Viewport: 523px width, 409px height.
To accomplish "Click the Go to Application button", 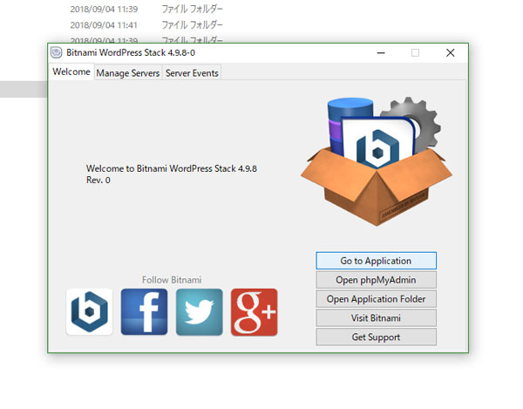I will point(376,261).
